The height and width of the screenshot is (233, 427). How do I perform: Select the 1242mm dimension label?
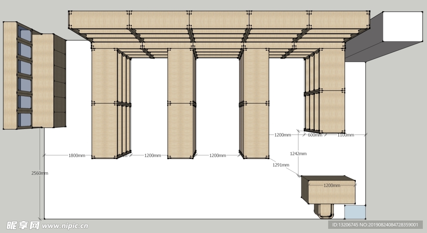coord(298,154)
